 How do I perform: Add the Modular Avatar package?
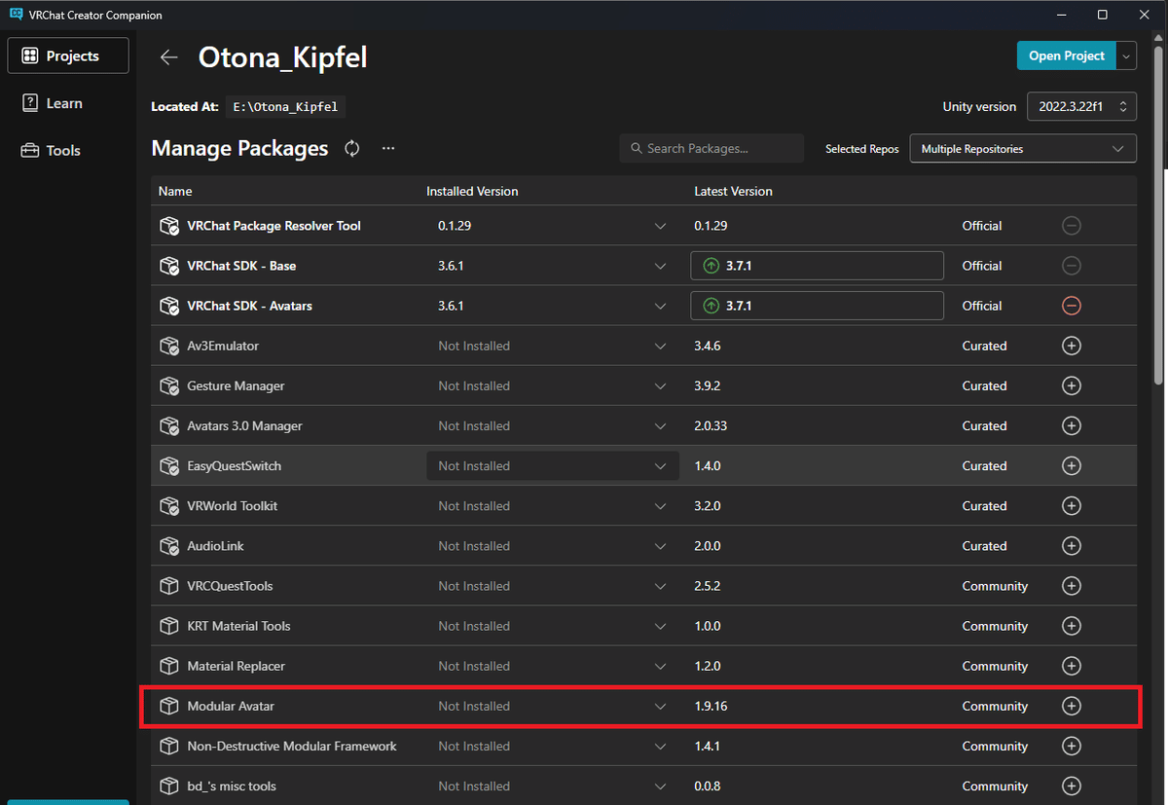[x=1071, y=707]
